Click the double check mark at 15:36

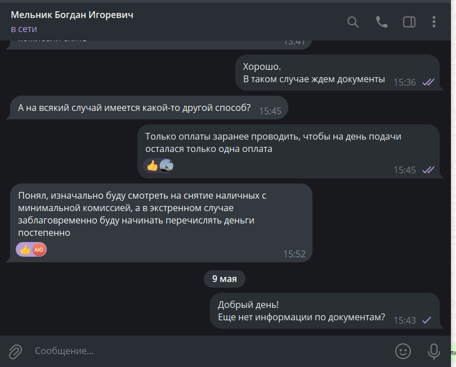pyautogui.click(x=428, y=83)
